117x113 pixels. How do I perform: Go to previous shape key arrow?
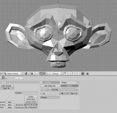coord(45,90)
